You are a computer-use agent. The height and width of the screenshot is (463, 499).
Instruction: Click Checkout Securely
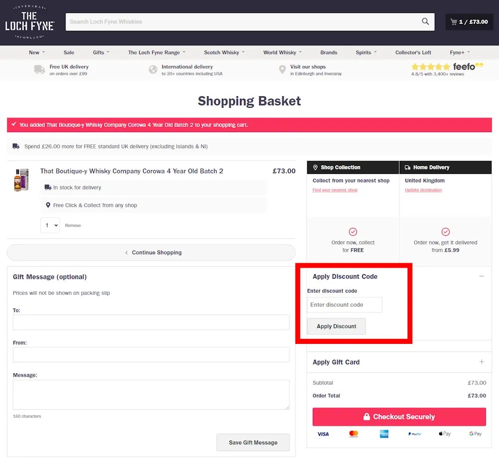click(x=399, y=417)
